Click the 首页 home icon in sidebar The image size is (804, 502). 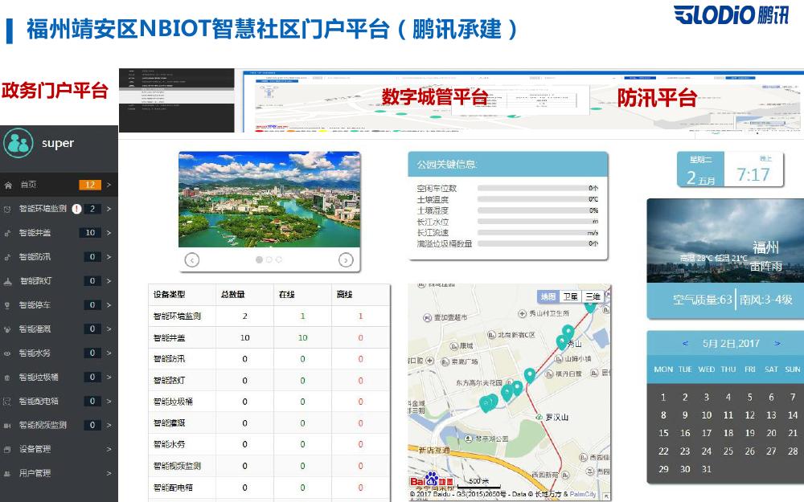pyautogui.click(x=8, y=185)
